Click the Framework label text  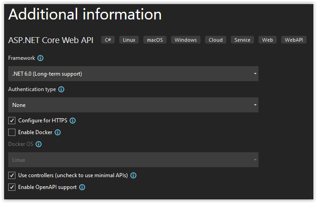click(x=22, y=58)
